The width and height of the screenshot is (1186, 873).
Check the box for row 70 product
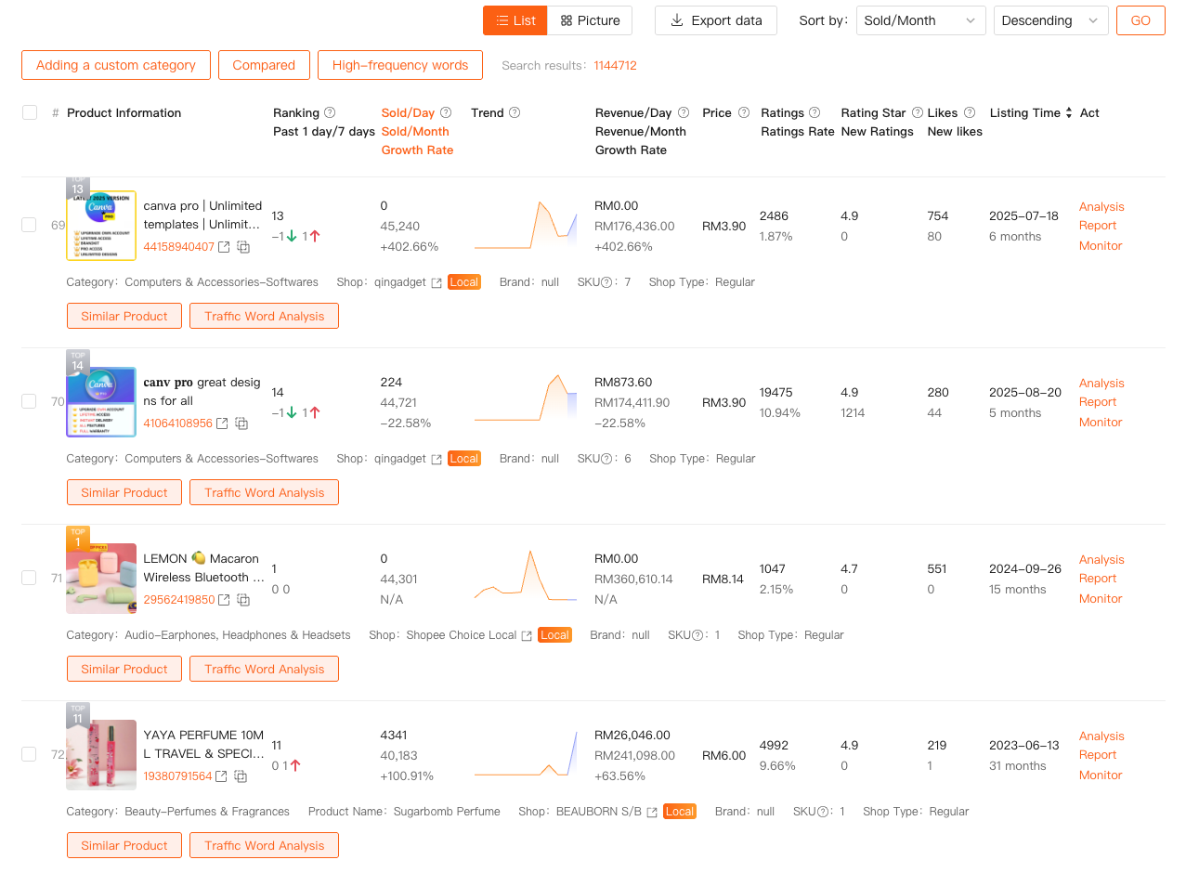30,401
